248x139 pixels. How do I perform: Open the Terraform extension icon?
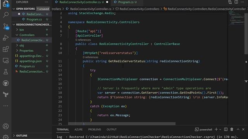coord(6,95)
